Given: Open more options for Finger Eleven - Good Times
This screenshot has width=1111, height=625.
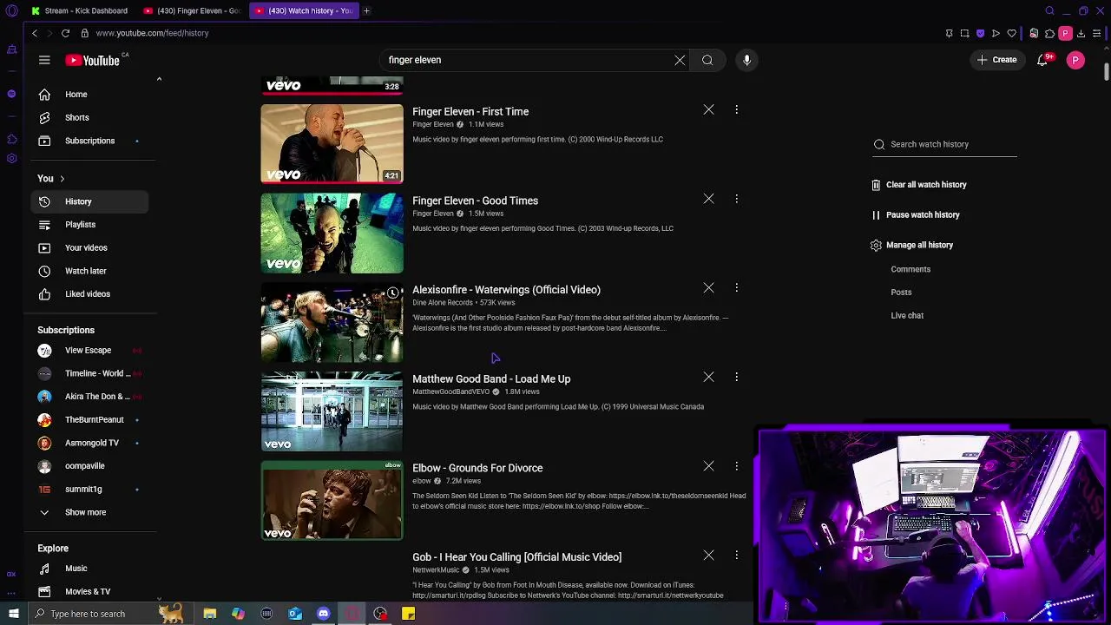Looking at the screenshot, I should (736, 199).
